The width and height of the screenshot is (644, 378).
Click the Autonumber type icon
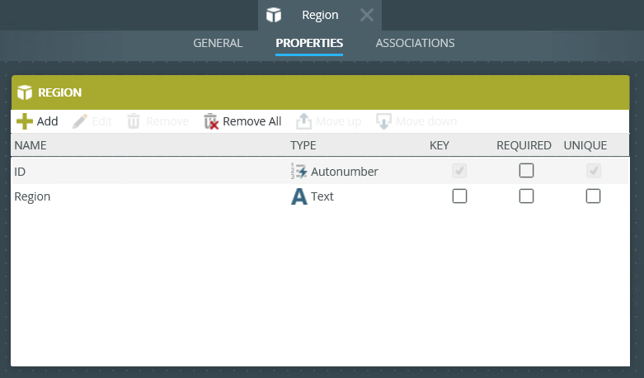point(298,172)
